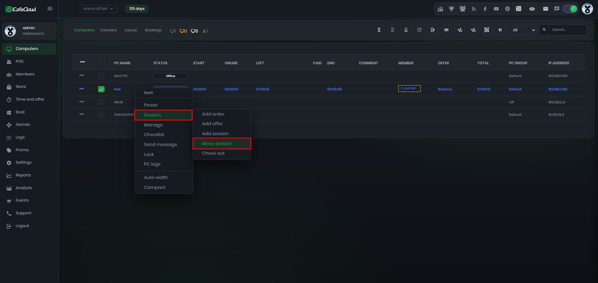598x283 pixels.
Task: Switch to the Bookings tab
Action: click(x=153, y=30)
